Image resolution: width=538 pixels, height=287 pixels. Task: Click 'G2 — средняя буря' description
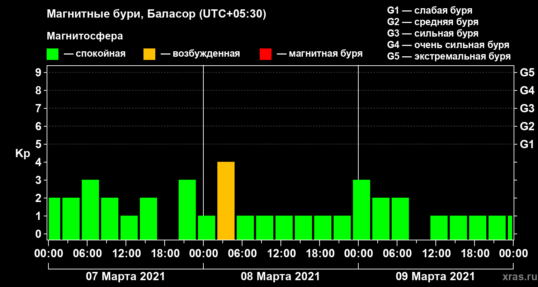(433, 22)
